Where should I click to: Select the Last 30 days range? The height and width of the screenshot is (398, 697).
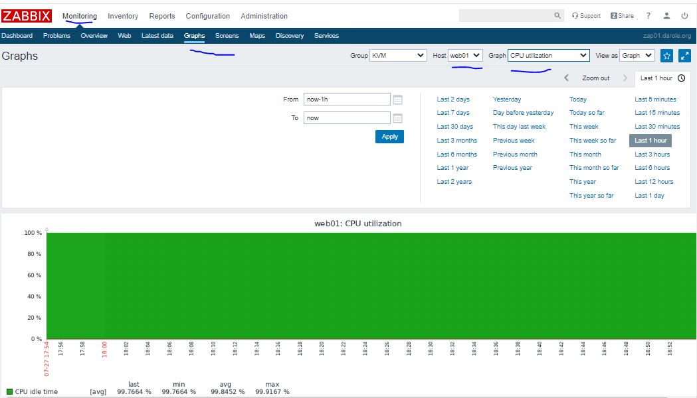coord(454,127)
